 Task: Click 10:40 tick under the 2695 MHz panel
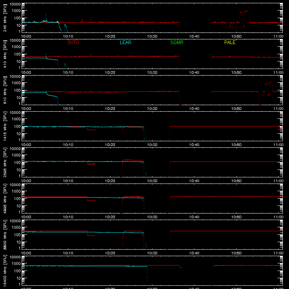click(x=194, y=181)
